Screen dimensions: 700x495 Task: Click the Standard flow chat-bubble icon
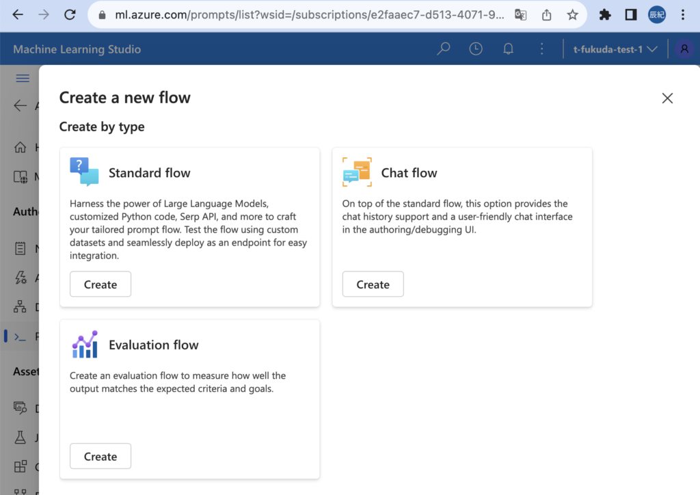tap(84, 172)
